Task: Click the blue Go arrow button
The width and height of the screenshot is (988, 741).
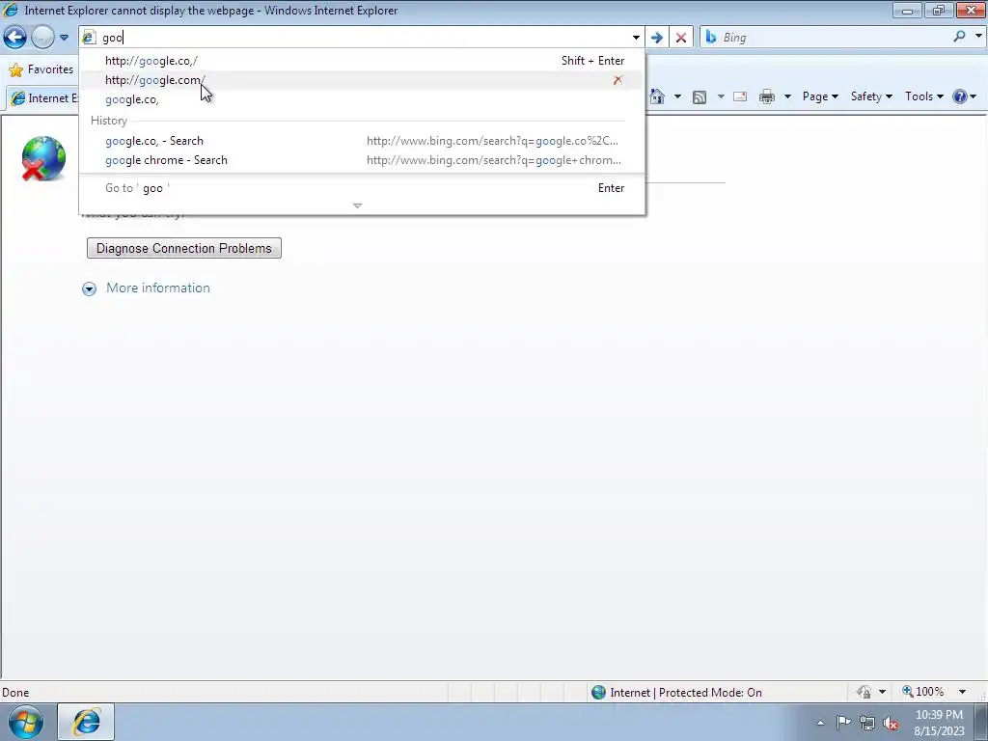Action: (656, 38)
